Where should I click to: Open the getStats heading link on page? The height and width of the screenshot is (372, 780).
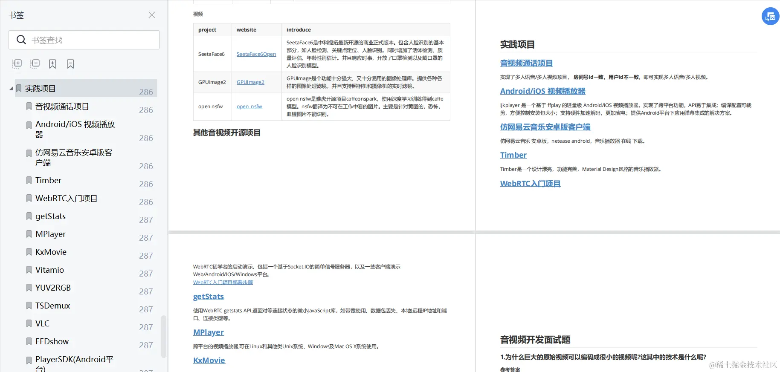pyautogui.click(x=209, y=297)
